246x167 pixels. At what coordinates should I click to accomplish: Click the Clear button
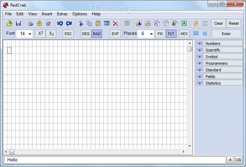(218, 23)
